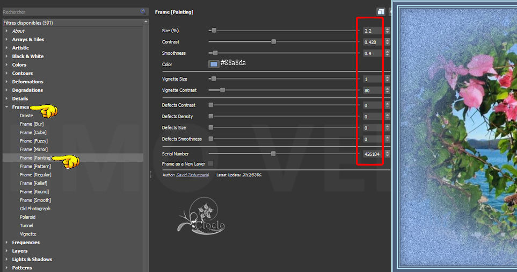Pick the Vignette filter in the list

point(28,234)
